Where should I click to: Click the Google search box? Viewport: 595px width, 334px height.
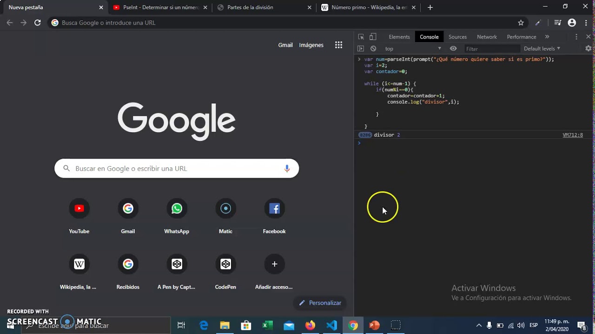pos(177,168)
